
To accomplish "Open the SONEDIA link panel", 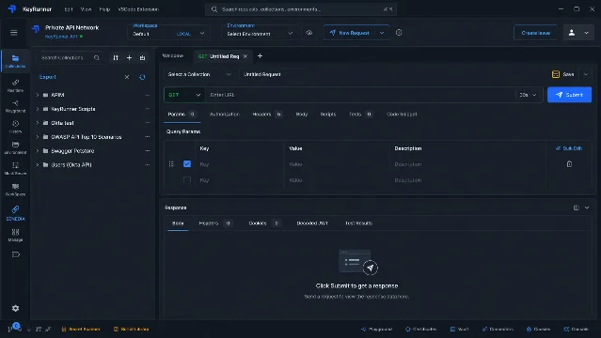I will (x=15, y=213).
